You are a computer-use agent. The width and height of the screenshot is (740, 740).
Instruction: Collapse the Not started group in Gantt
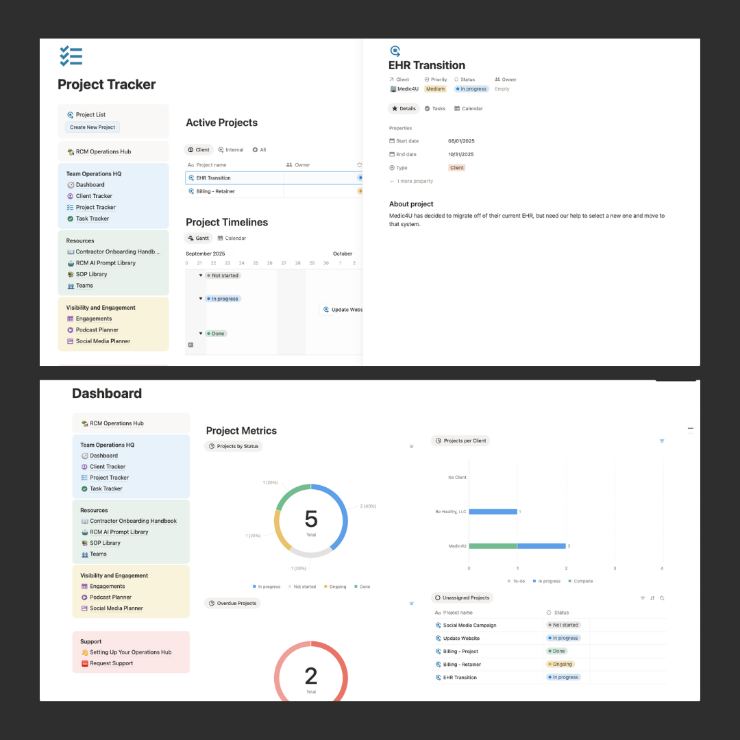[201, 275]
